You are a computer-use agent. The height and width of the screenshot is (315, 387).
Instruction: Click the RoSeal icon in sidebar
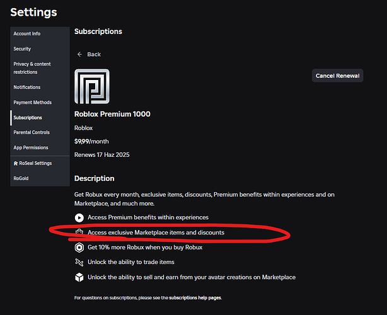(x=16, y=163)
